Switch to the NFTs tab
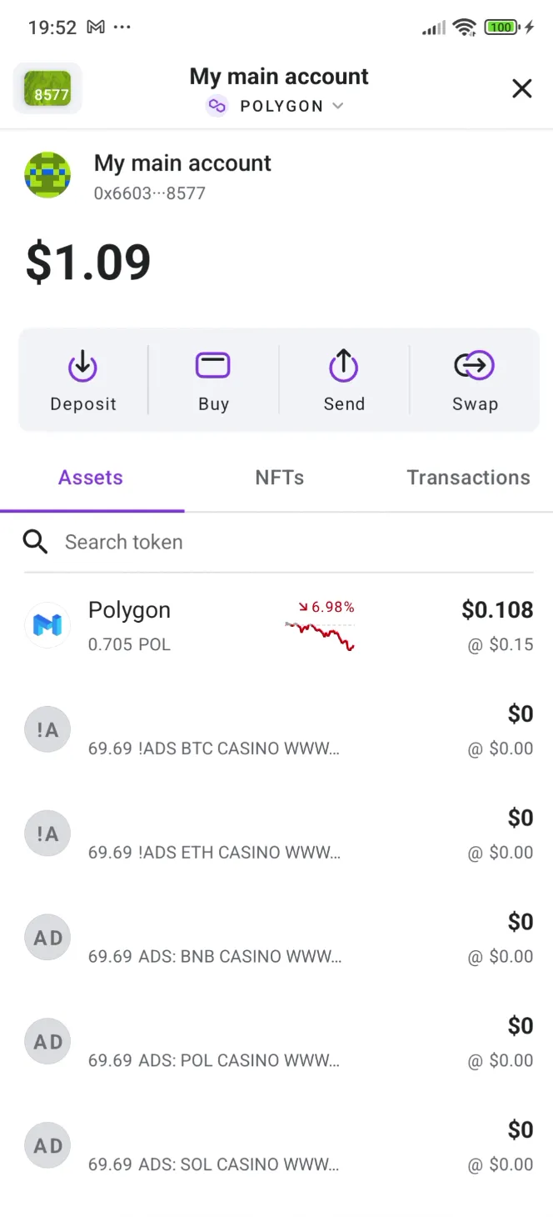Image resolution: width=553 pixels, height=1217 pixels. [279, 477]
